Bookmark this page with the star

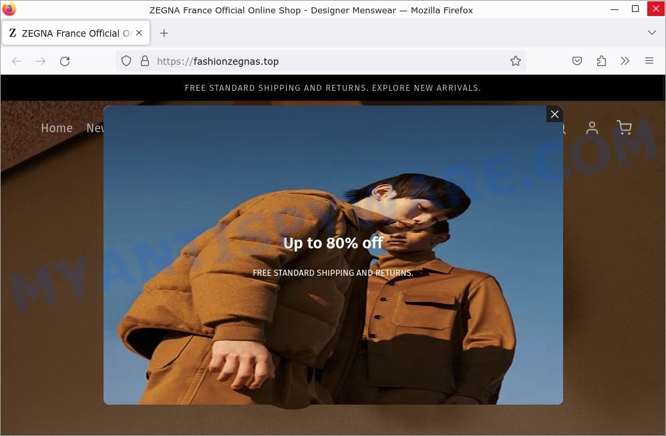[516, 61]
